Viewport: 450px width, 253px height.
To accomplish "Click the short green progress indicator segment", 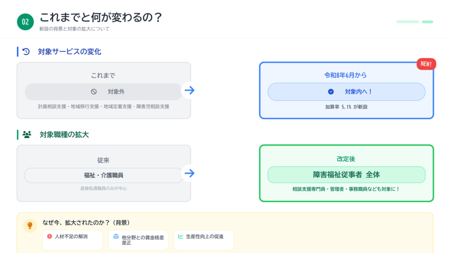I will point(427,22).
